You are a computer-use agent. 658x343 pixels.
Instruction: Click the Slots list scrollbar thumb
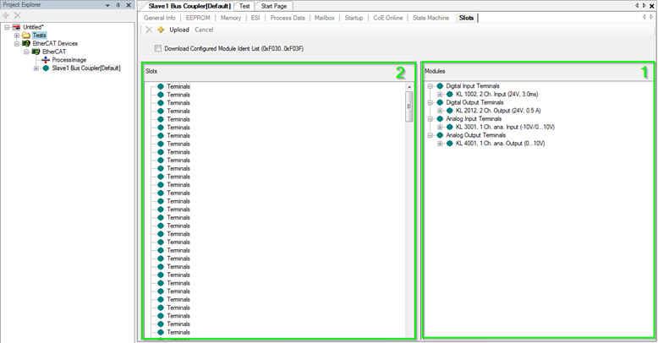click(x=409, y=106)
